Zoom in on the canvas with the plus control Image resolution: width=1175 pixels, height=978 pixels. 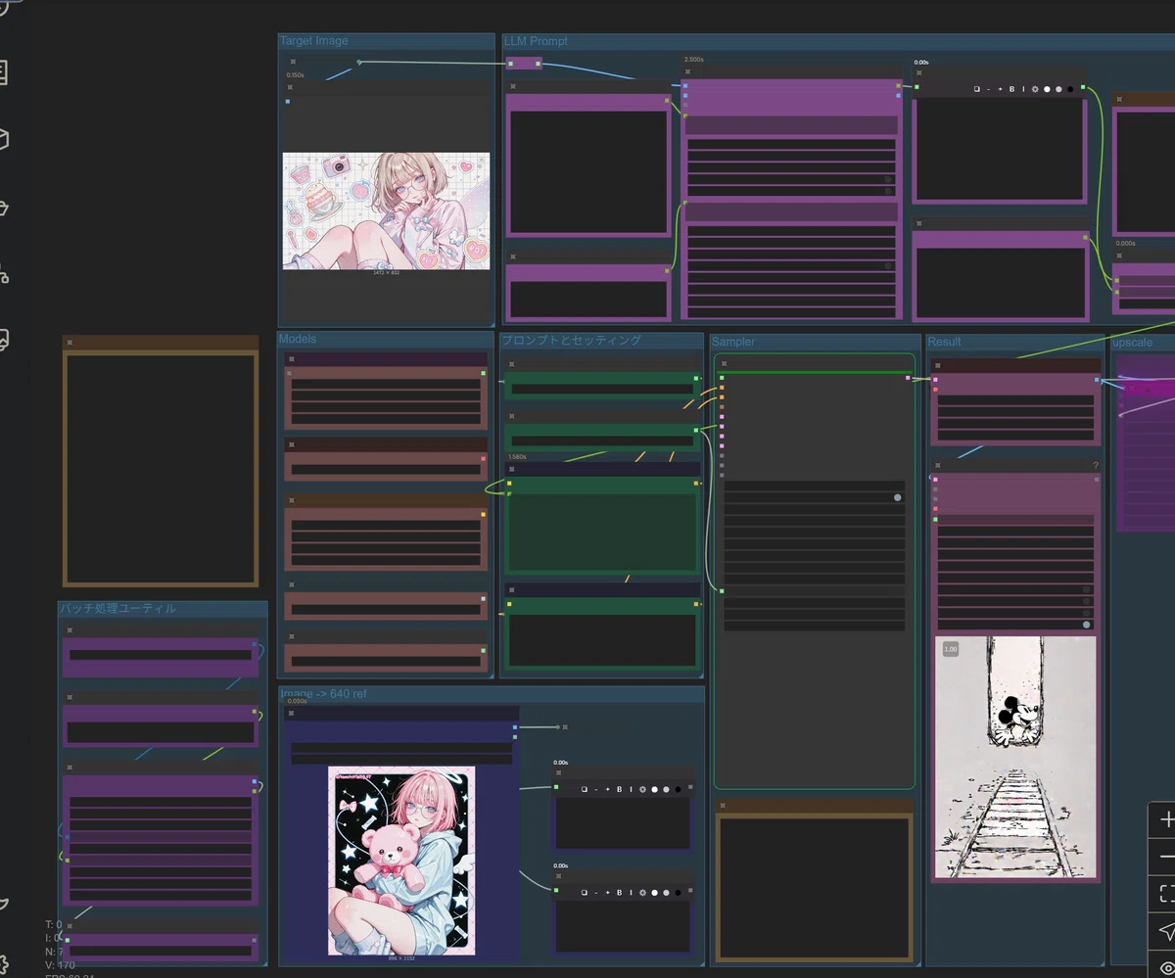point(1165,820)
